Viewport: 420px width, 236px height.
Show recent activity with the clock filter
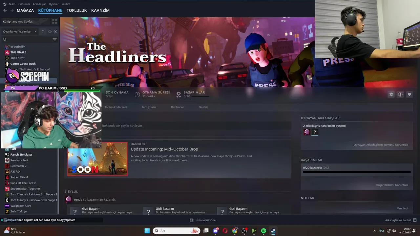click(x=50, y=31)
